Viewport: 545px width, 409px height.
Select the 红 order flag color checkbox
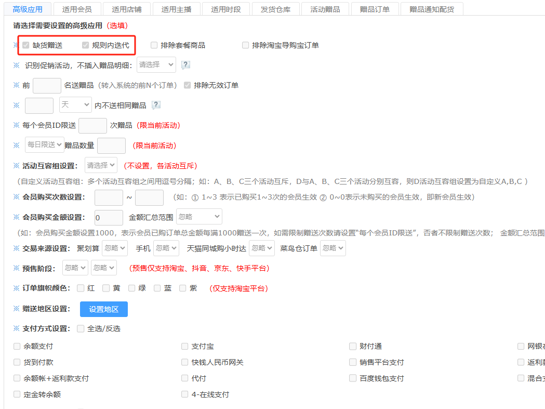(81, 288)
